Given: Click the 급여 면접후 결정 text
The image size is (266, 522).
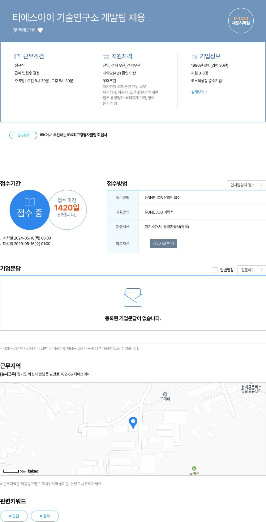Looking at the screenshot, I should [27, 73].
